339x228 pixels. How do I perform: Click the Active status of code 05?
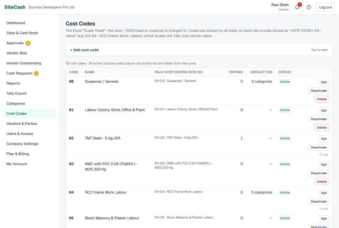coord(285,218)
